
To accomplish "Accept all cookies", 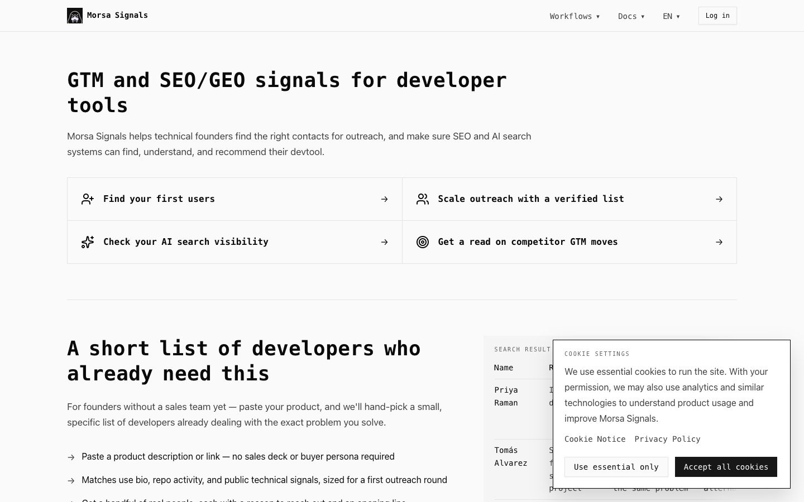I will pos(726,467).
